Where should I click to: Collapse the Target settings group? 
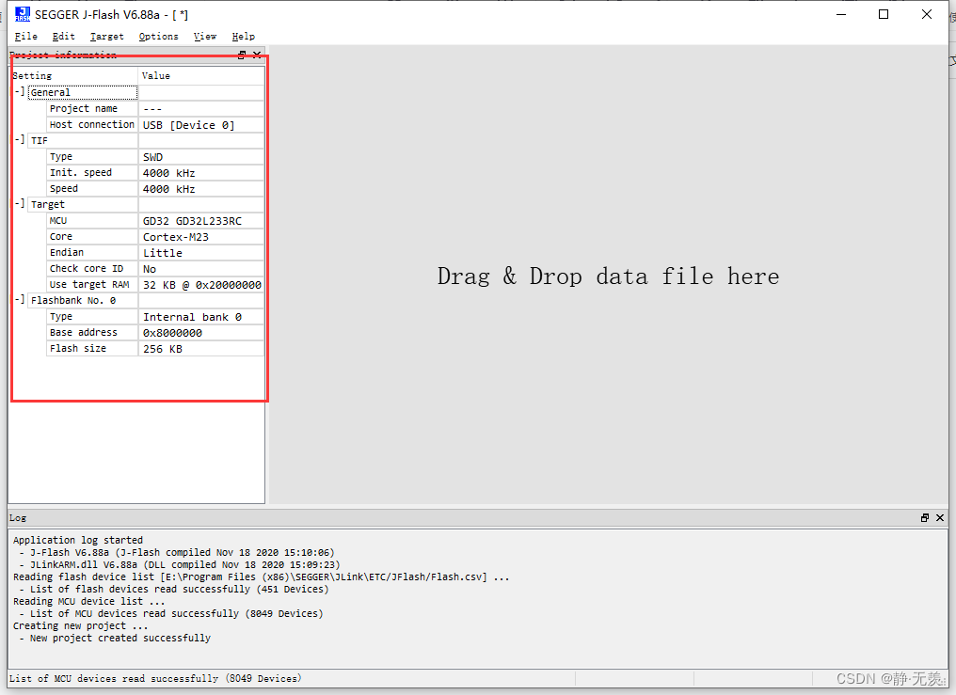20,203
